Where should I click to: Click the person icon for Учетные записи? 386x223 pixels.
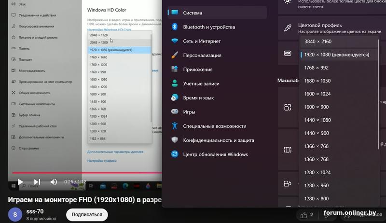pyautogui.click(x=175, y=83)
